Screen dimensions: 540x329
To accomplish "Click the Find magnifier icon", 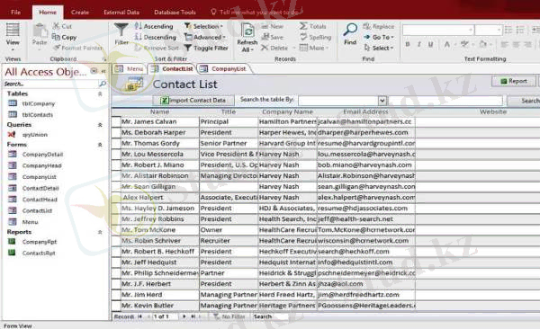I will tap(350, 30).
